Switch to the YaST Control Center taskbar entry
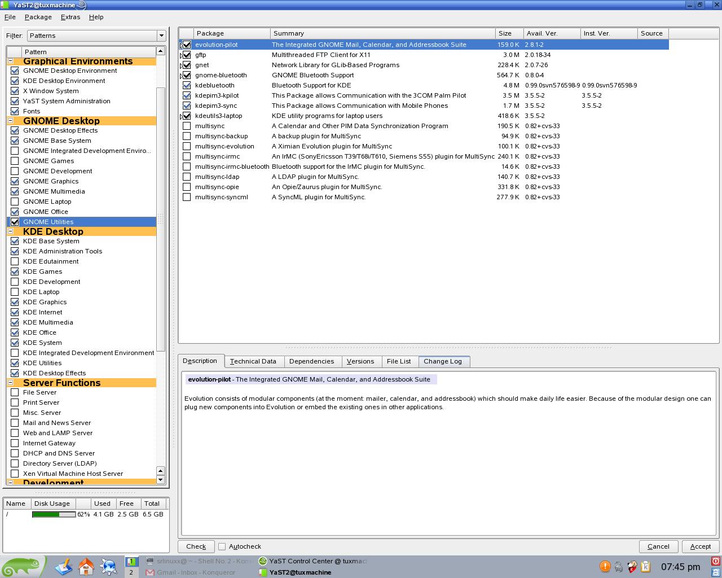722x578 pixels. (312, 561)
